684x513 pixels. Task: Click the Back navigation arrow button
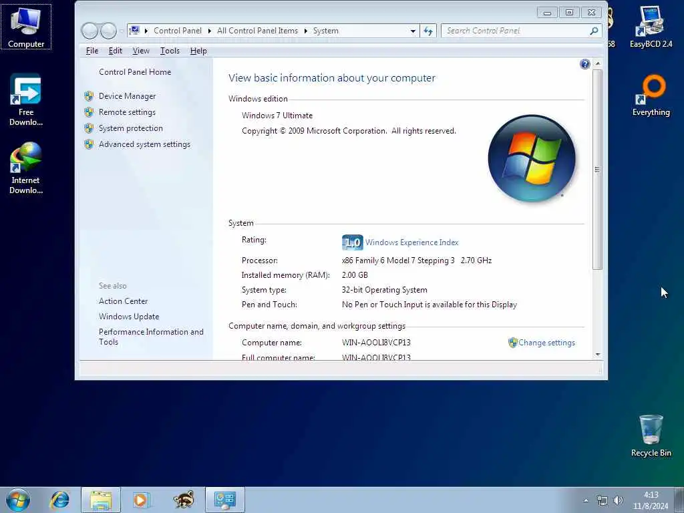90,31
